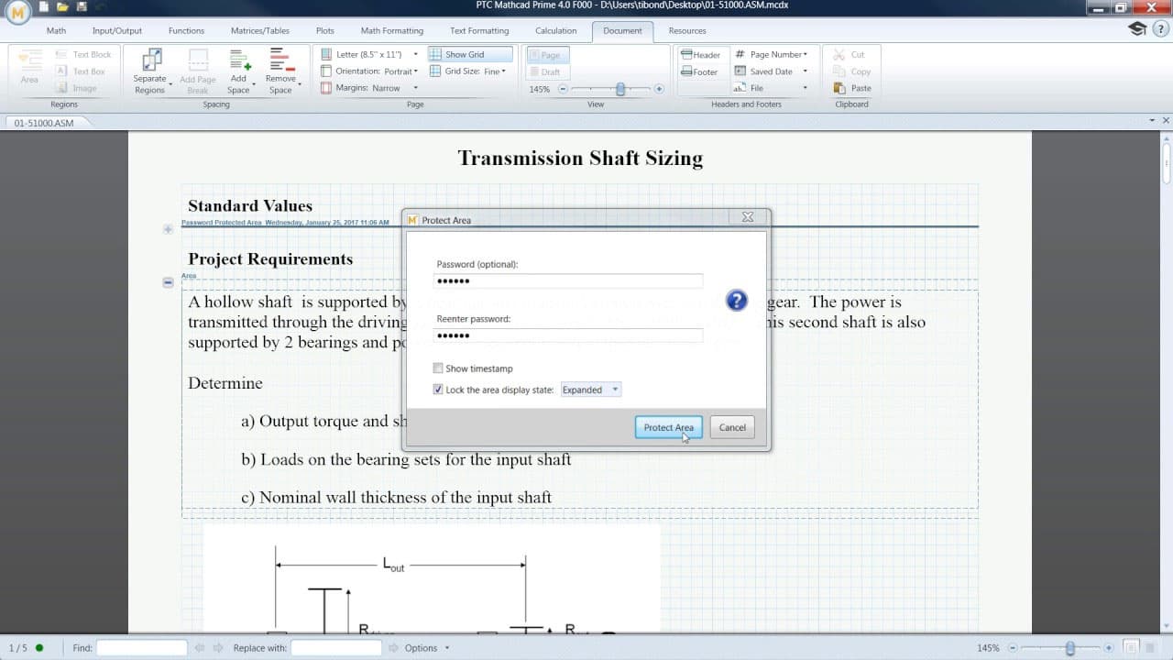
Task: Click the Find input field at bottom
Action: pos(142,647)
